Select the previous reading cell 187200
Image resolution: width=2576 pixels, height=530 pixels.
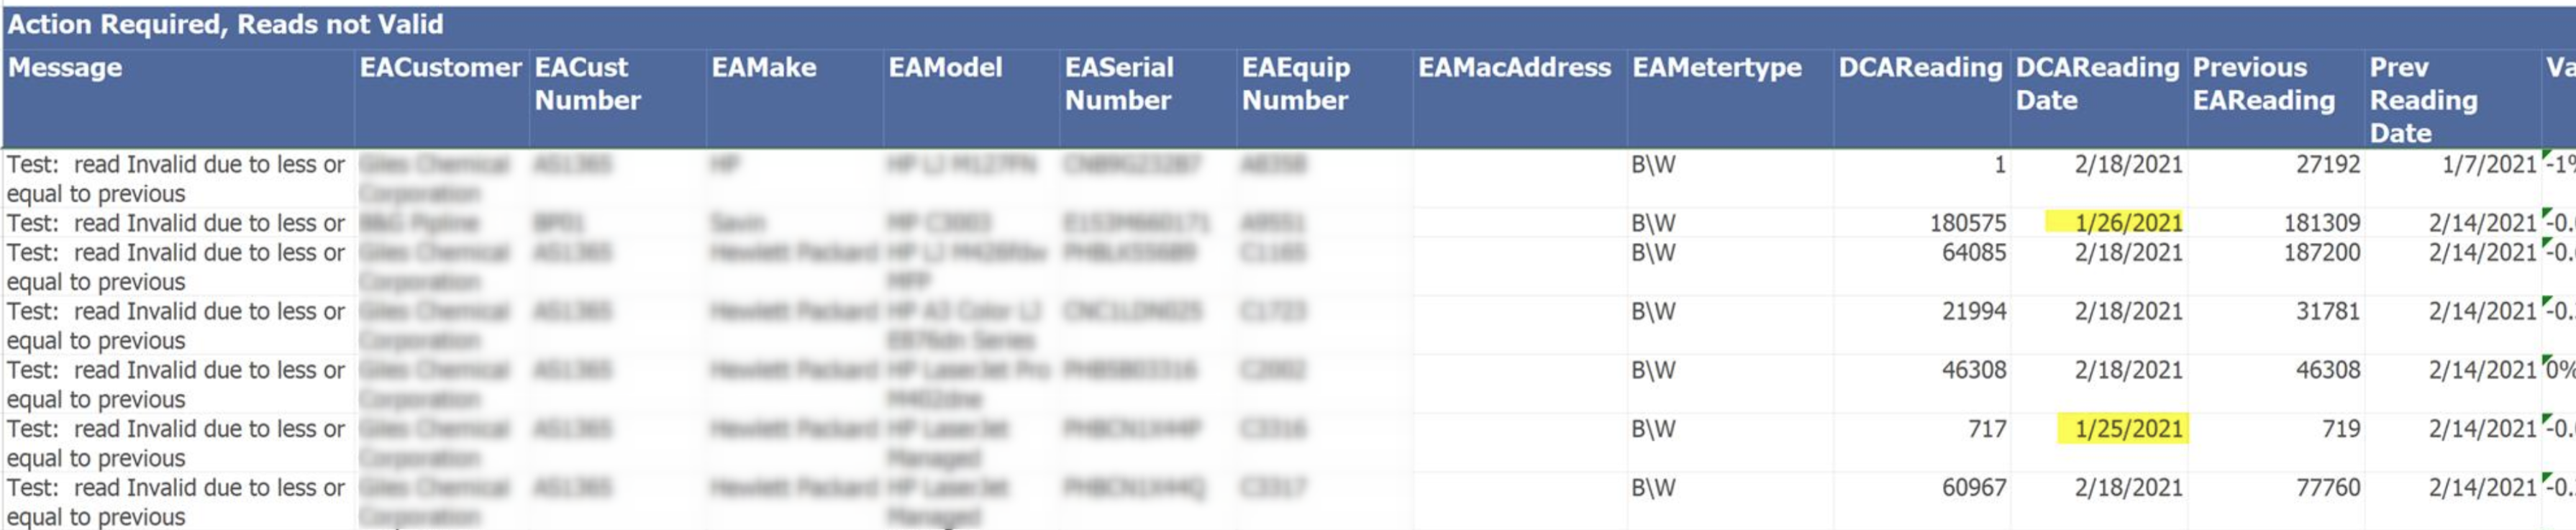[2276, 252]
